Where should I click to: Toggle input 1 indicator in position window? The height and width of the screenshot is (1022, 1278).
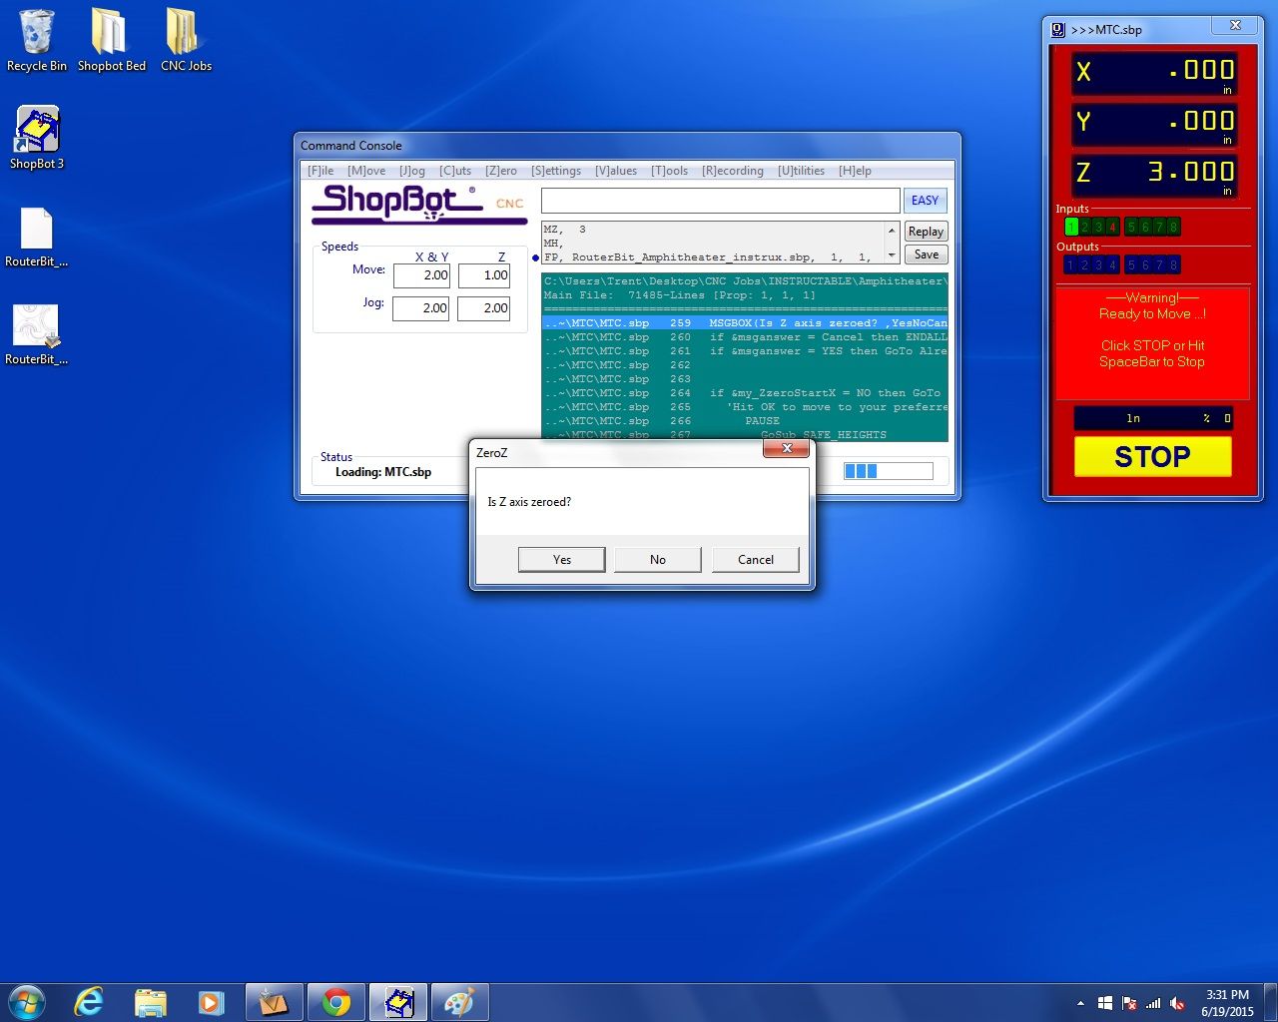pyautogui.click(x=1071, y=227)
